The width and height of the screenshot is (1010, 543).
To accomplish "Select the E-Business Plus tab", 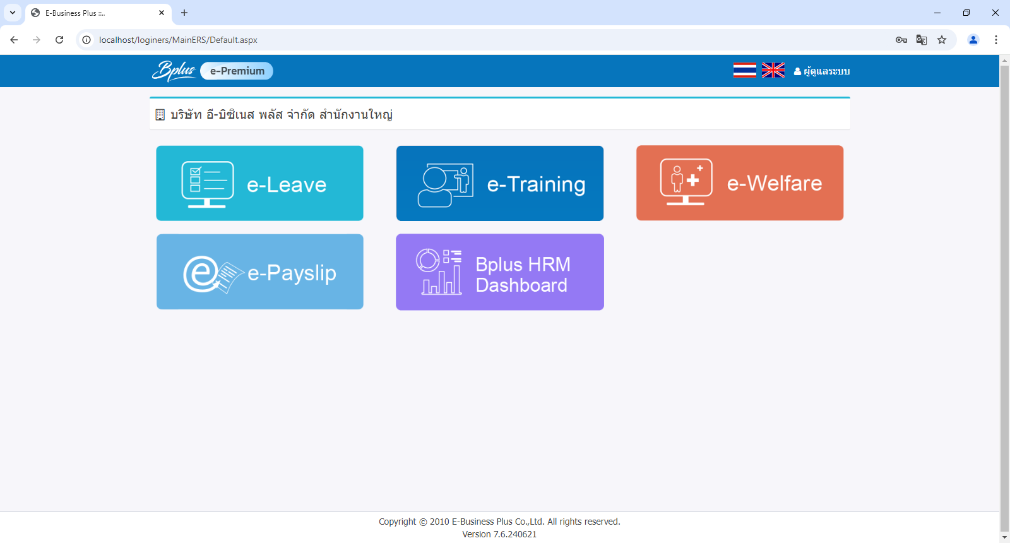I will tap(98, 13).
